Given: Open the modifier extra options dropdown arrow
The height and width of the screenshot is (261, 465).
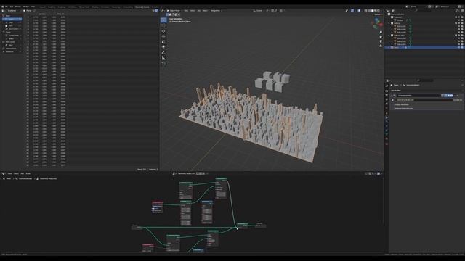Looking at the screenshot, I should [x=455, y=96].
